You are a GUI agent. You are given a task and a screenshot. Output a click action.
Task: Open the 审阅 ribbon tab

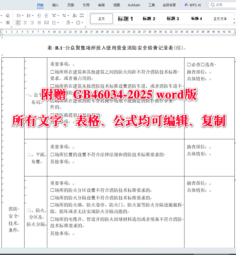[101, 5]
